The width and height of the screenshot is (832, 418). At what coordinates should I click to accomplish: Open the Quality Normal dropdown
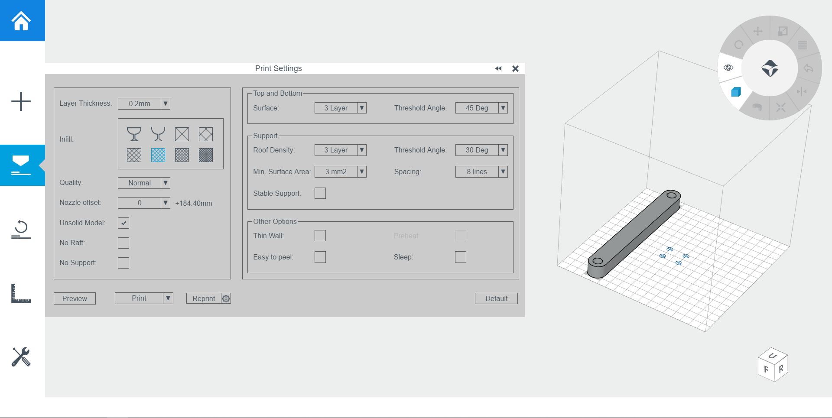coord(144,183)
